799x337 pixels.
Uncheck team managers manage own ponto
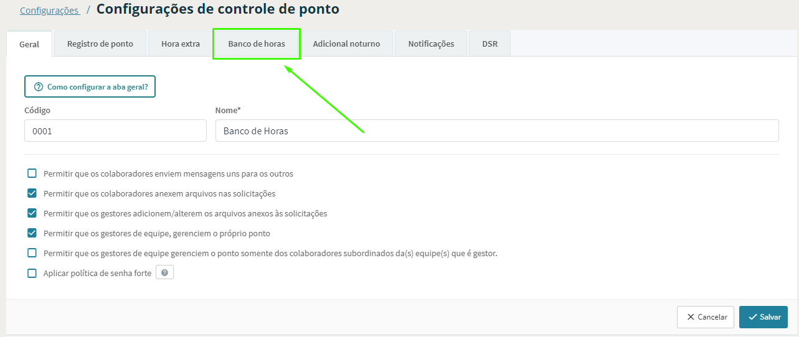click(32, 233)
